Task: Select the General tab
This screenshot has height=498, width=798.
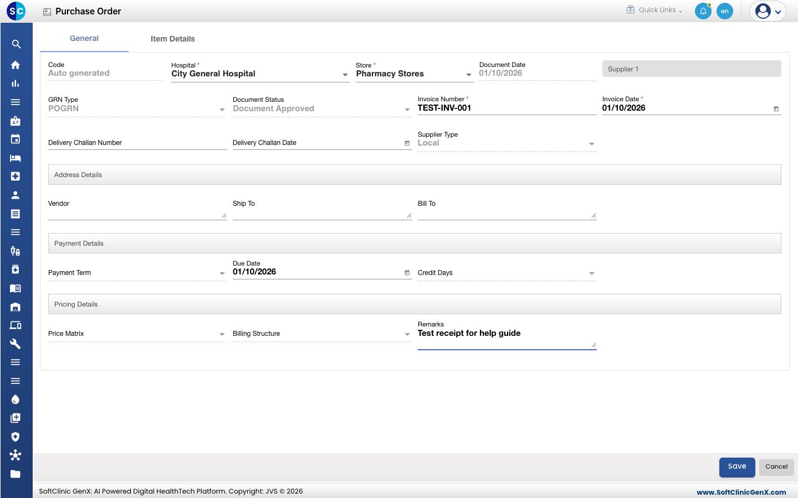Action: pos(84,39)
